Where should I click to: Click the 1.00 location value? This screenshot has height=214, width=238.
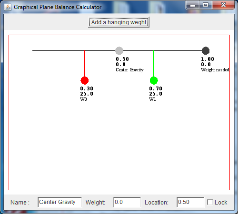(208, 59)
